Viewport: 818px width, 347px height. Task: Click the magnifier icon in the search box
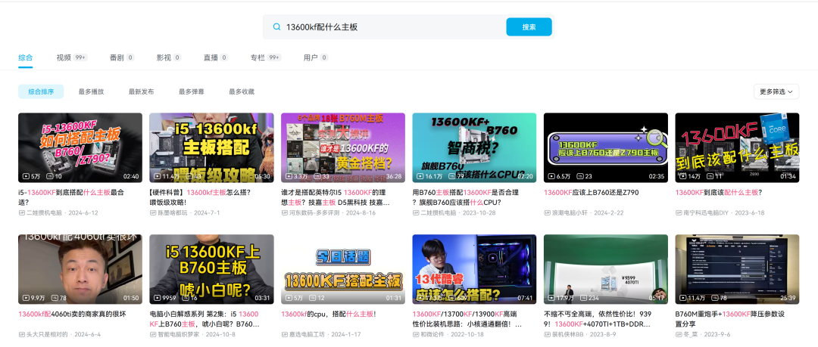(x=276, y=27)
